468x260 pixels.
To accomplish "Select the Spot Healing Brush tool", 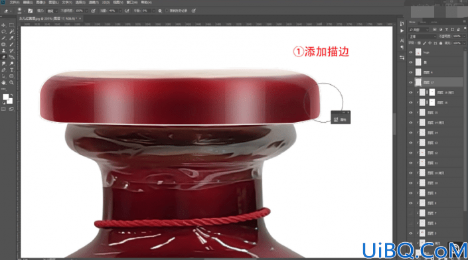I will click(3, 44).
